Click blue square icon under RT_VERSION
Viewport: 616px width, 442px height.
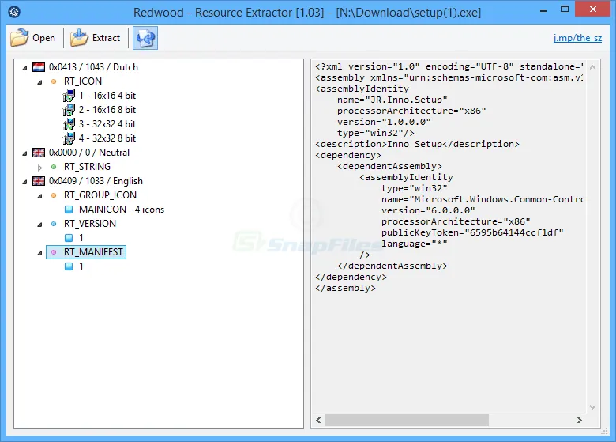(x=69, y=238)
